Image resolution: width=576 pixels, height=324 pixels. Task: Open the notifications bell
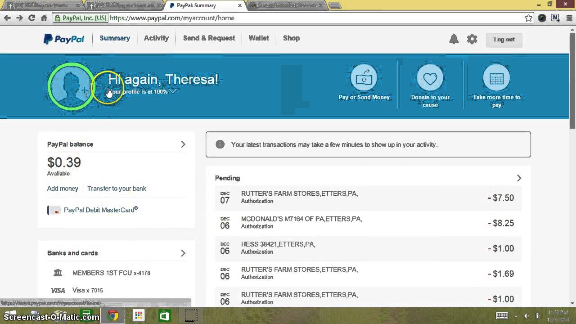pyautogui.click(x=454, y=39)
